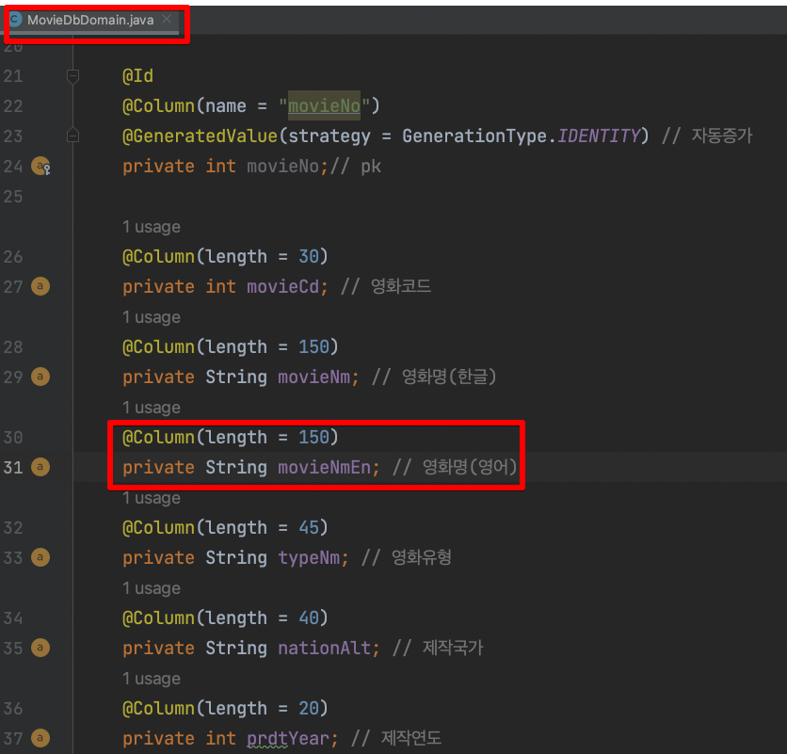This screenshot has width=787, height=754.
Task: Click the column gutter icon on line 27
Action: (40, 286)
